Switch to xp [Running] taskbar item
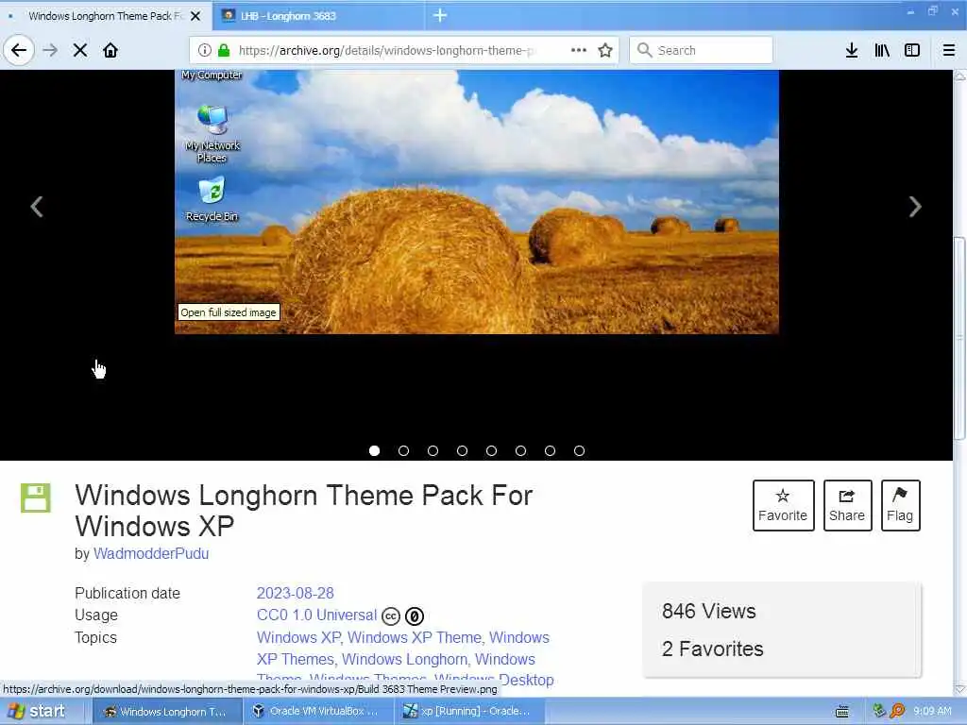The height and width of the screenshot is (725, 967). coord(471,712)
